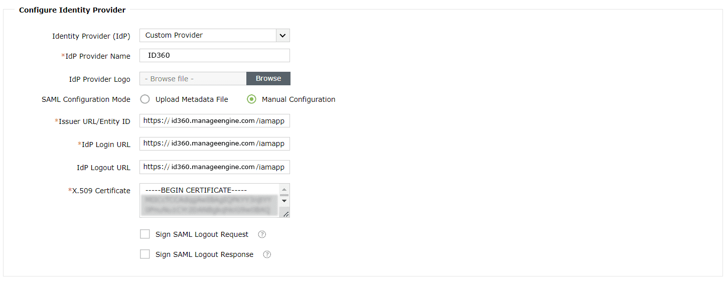Click help icon beside Sign SAML Logout Request
This screenshot has width=726, height=282.
[x=262, y=234]
